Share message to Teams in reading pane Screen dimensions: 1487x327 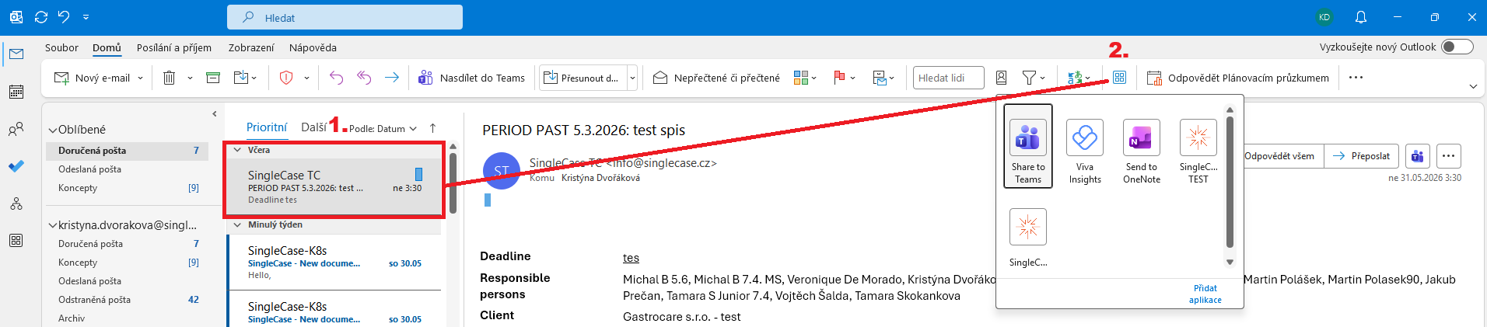click(1417, 156)
